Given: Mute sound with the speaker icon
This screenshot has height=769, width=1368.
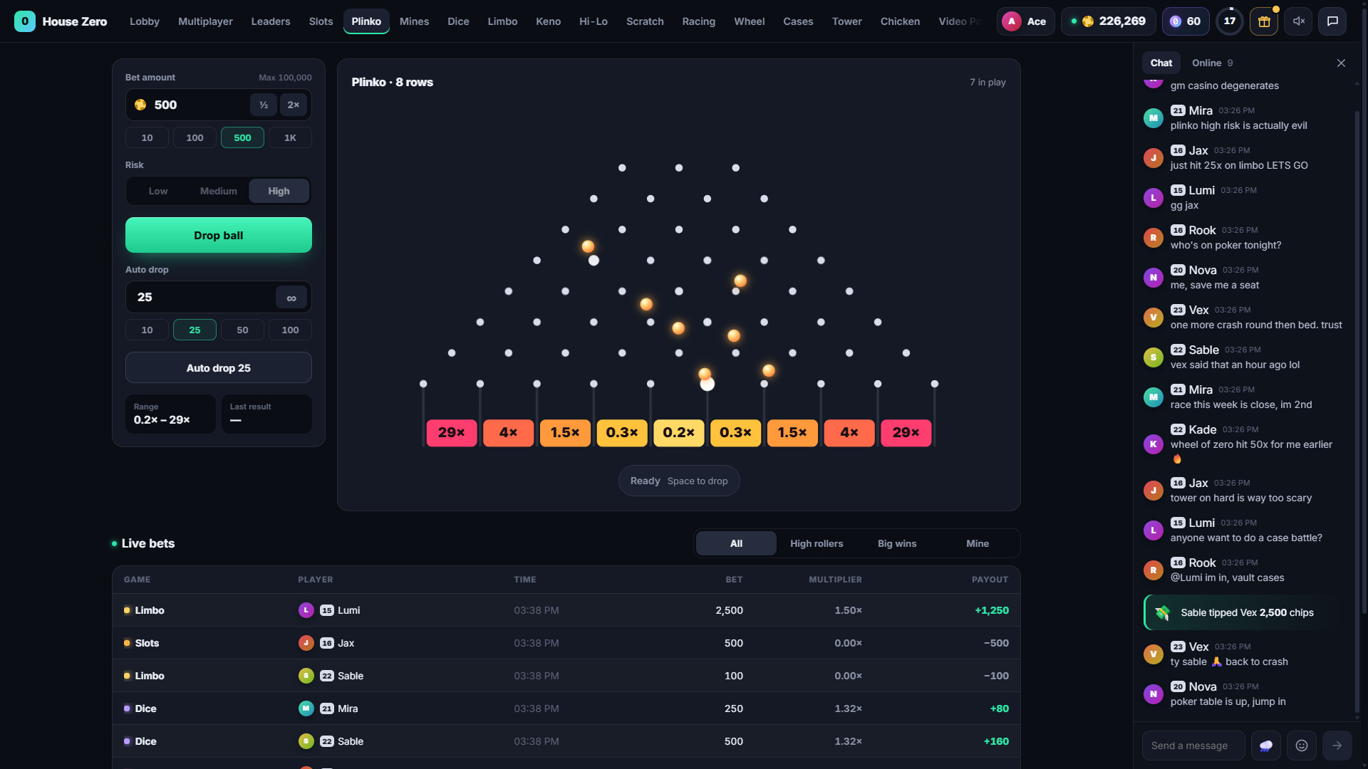Looking at the screenshot, I should 1298,21.
